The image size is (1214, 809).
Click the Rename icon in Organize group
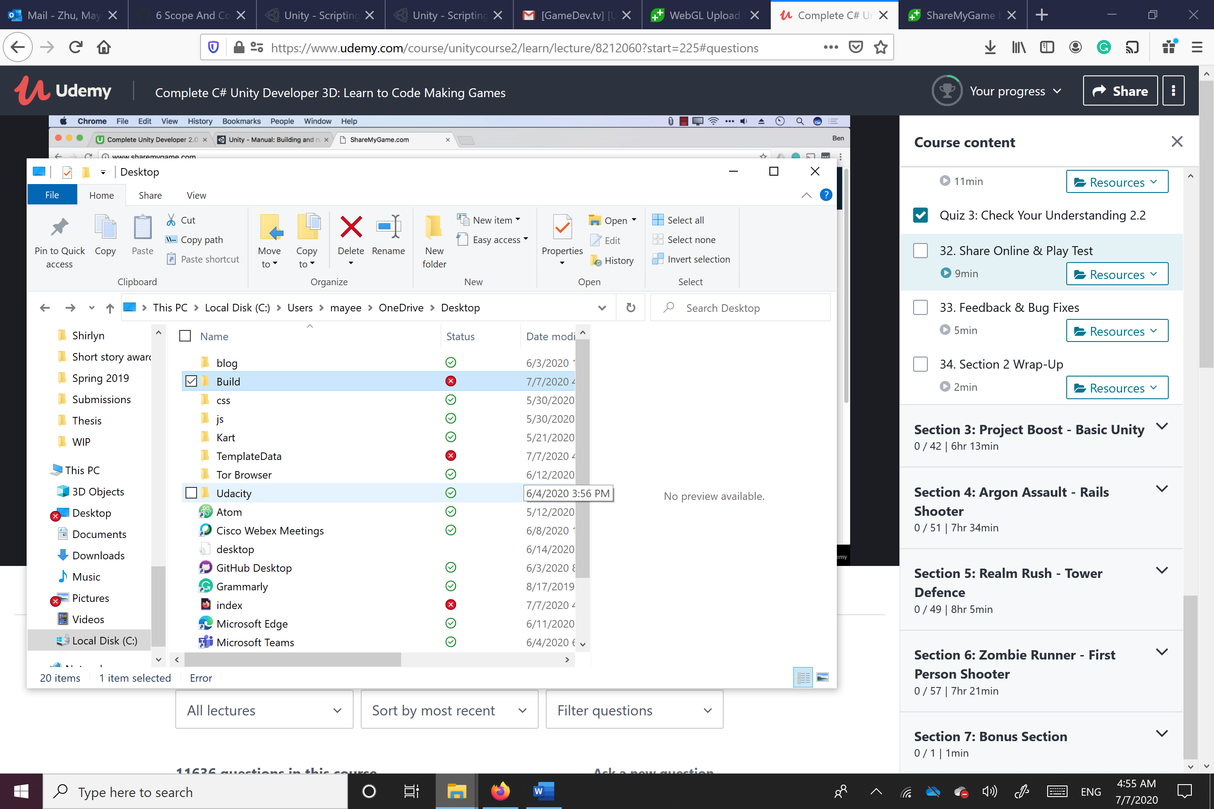(x=388, y=228)
